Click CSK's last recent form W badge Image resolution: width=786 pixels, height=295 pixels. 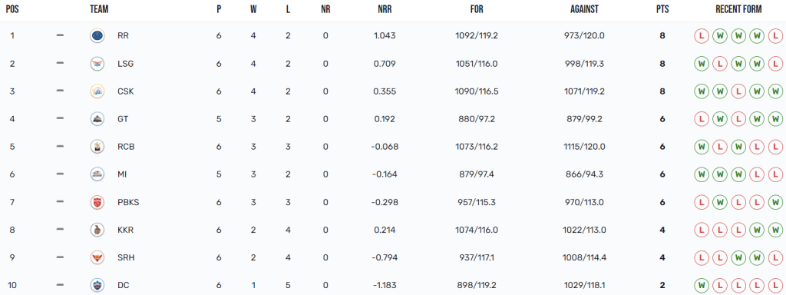[775, 91]
